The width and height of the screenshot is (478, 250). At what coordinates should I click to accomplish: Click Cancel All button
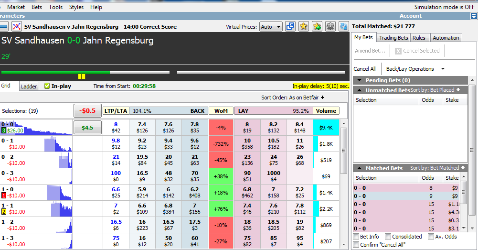365,69
